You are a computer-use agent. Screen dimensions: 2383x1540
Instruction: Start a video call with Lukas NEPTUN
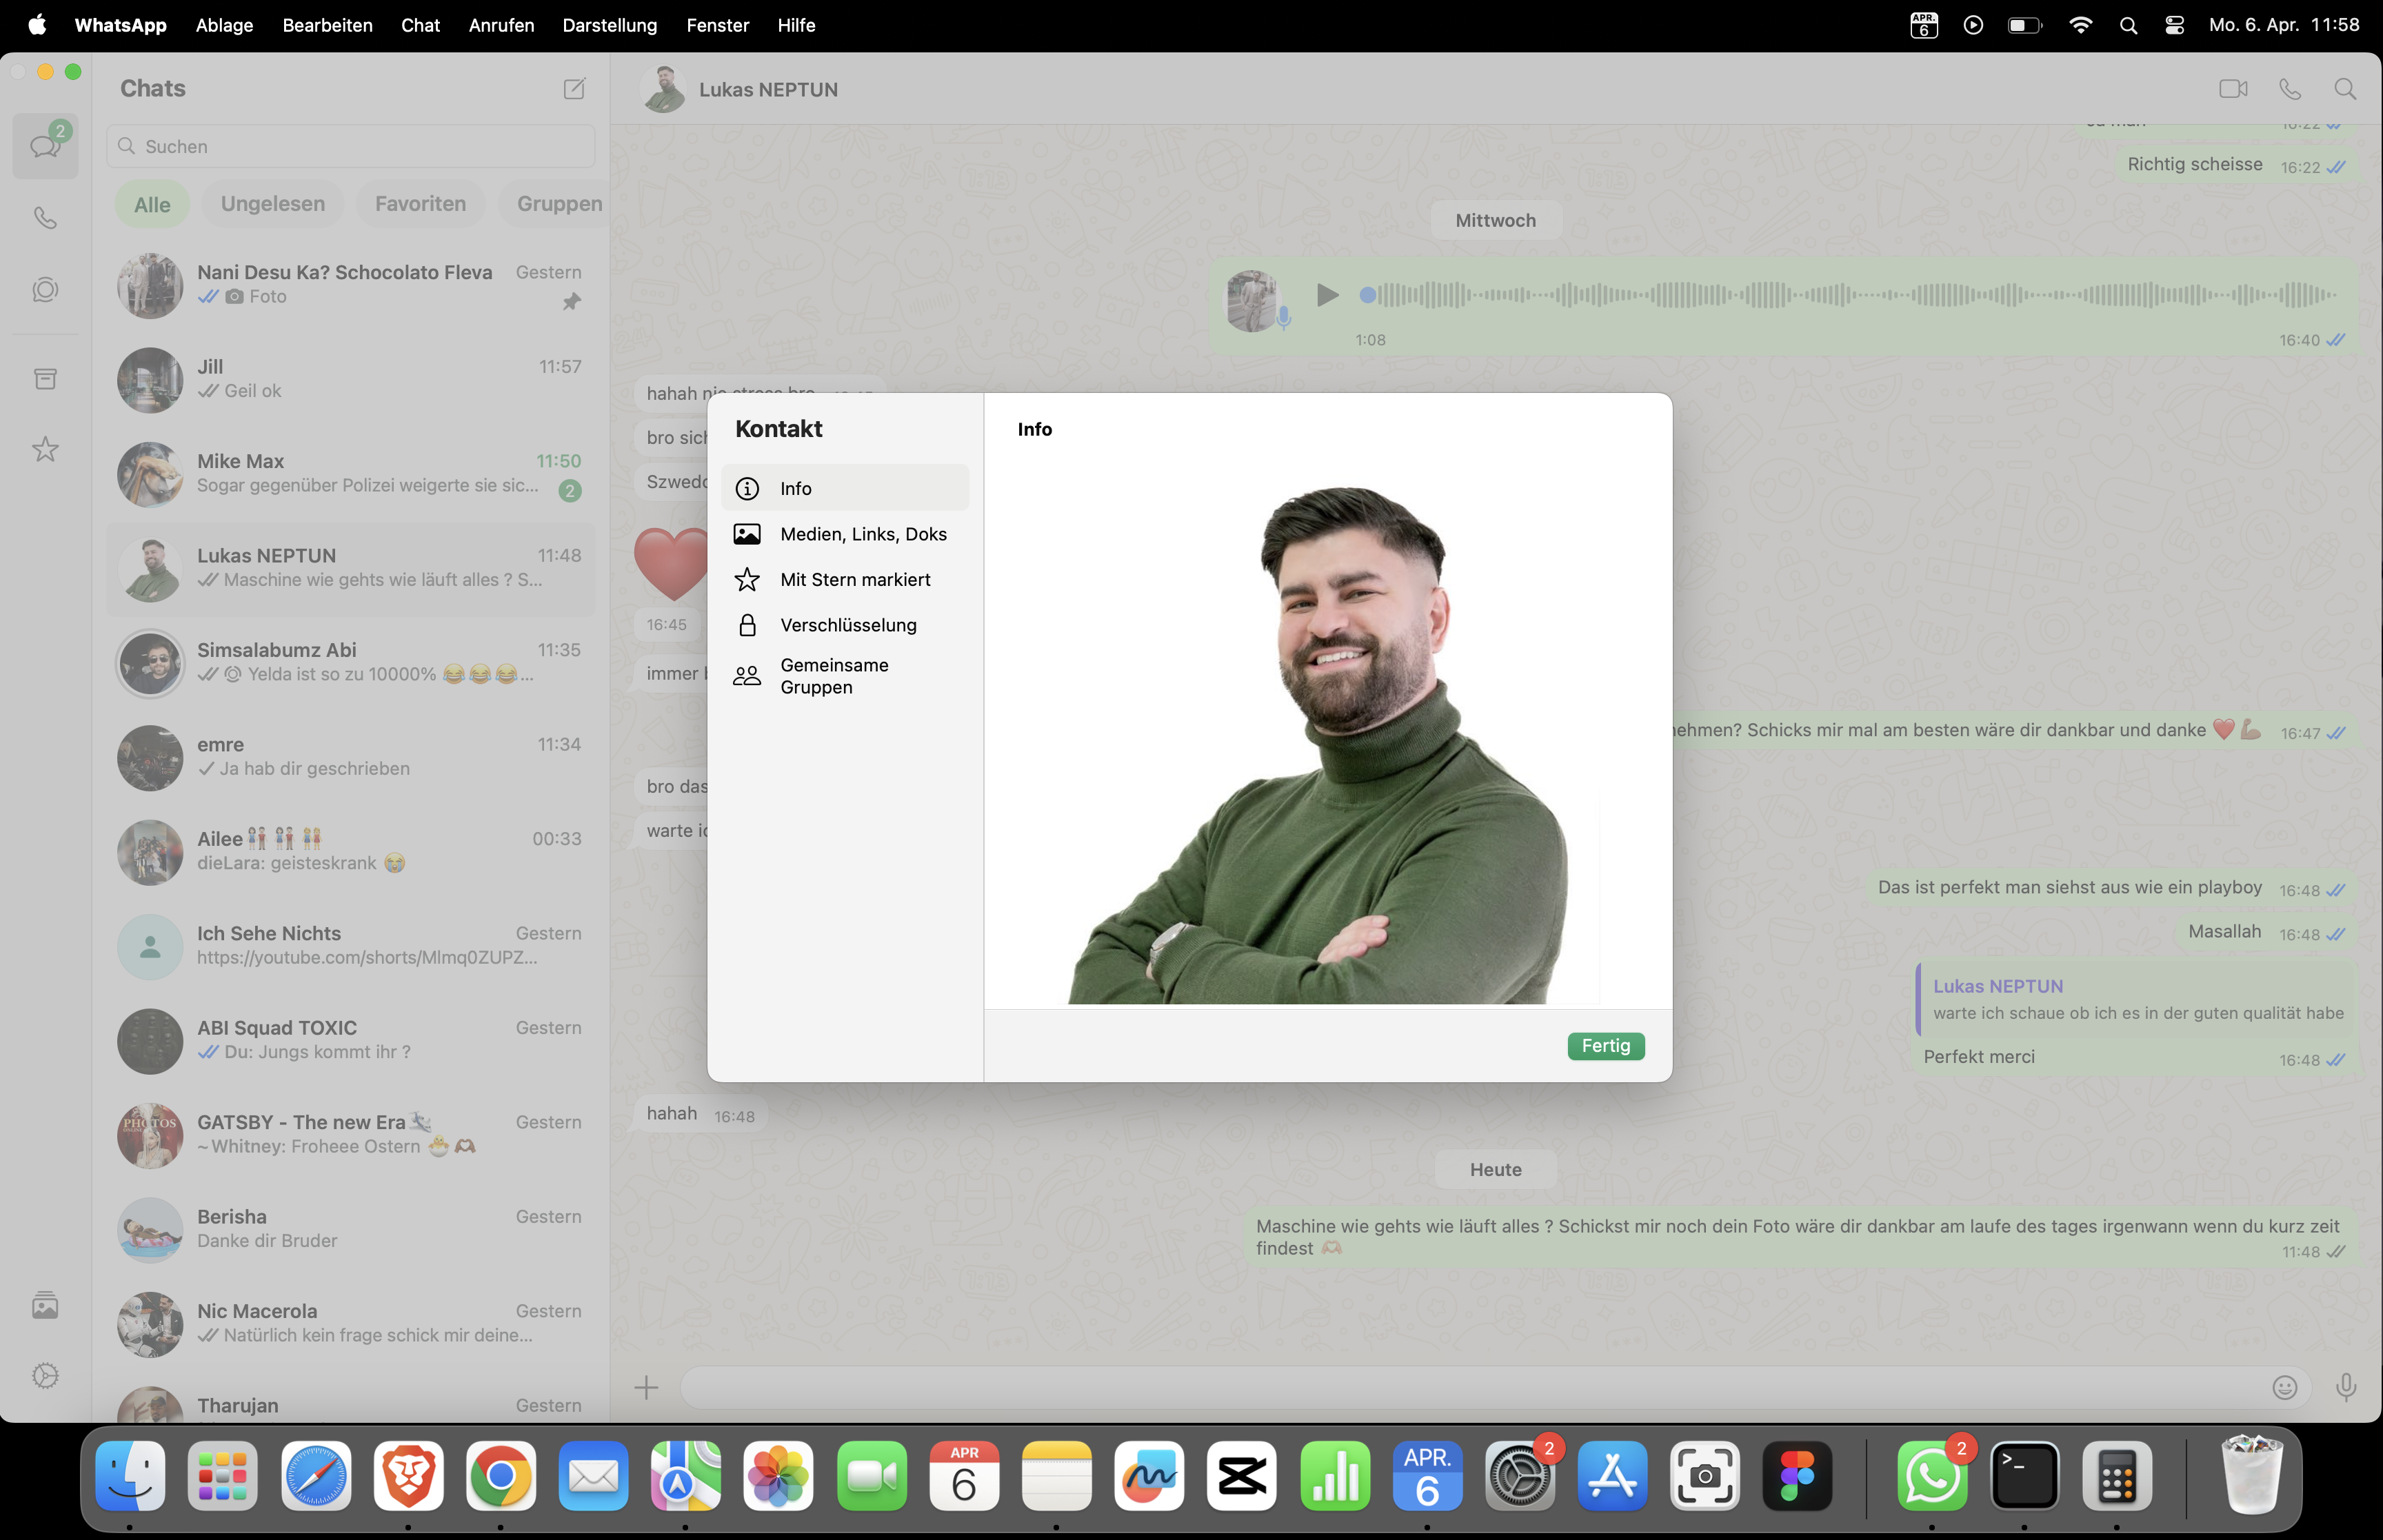(x=2233, y=89)
